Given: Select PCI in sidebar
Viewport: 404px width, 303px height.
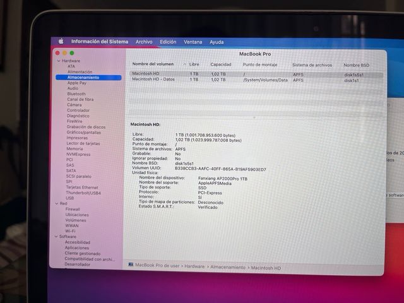Looking at the screenshot, I should coord(69,160).
